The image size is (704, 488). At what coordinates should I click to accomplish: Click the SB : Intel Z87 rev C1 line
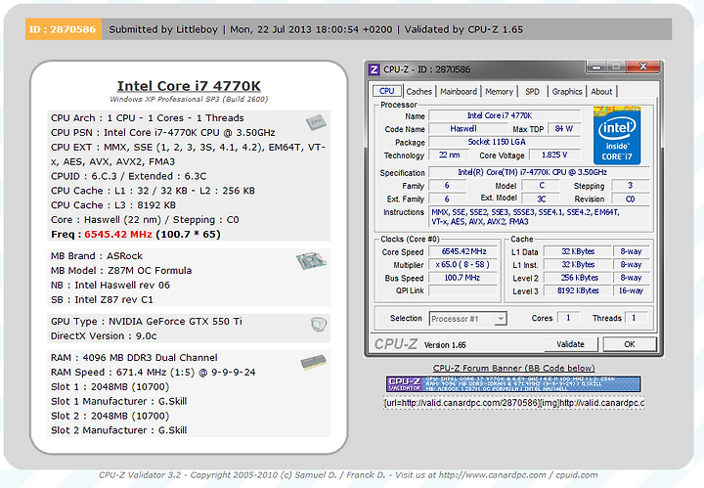tap(102, 299)
